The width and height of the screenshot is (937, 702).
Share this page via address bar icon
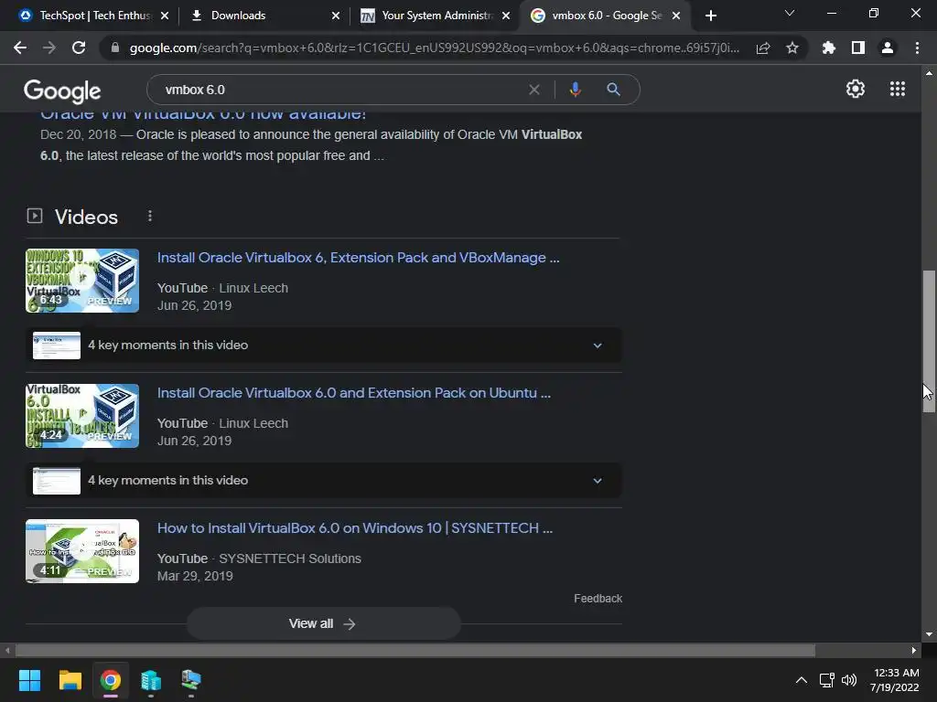[x=763, y=48]
